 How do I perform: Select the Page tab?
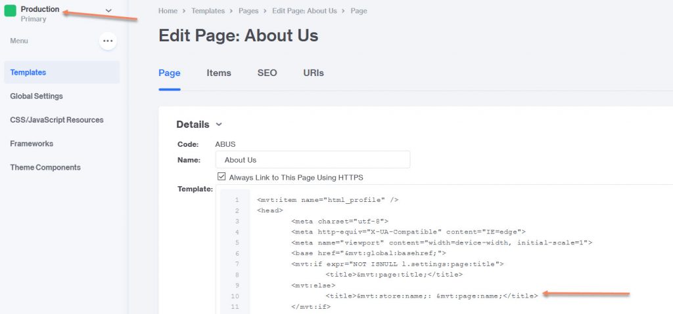[x=170, y=73]
